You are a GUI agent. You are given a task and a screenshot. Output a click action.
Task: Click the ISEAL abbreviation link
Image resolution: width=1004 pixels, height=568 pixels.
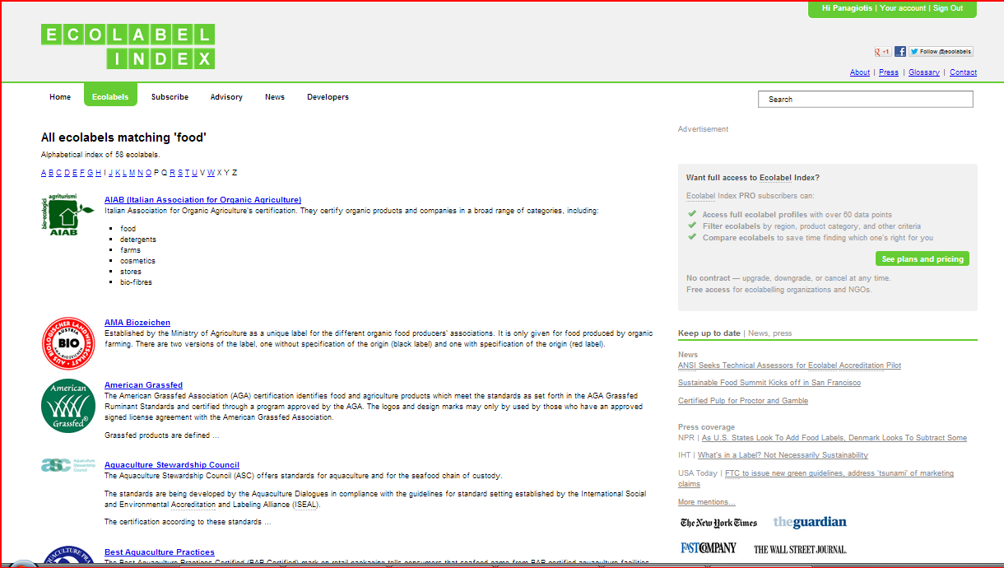pos(304,505)
